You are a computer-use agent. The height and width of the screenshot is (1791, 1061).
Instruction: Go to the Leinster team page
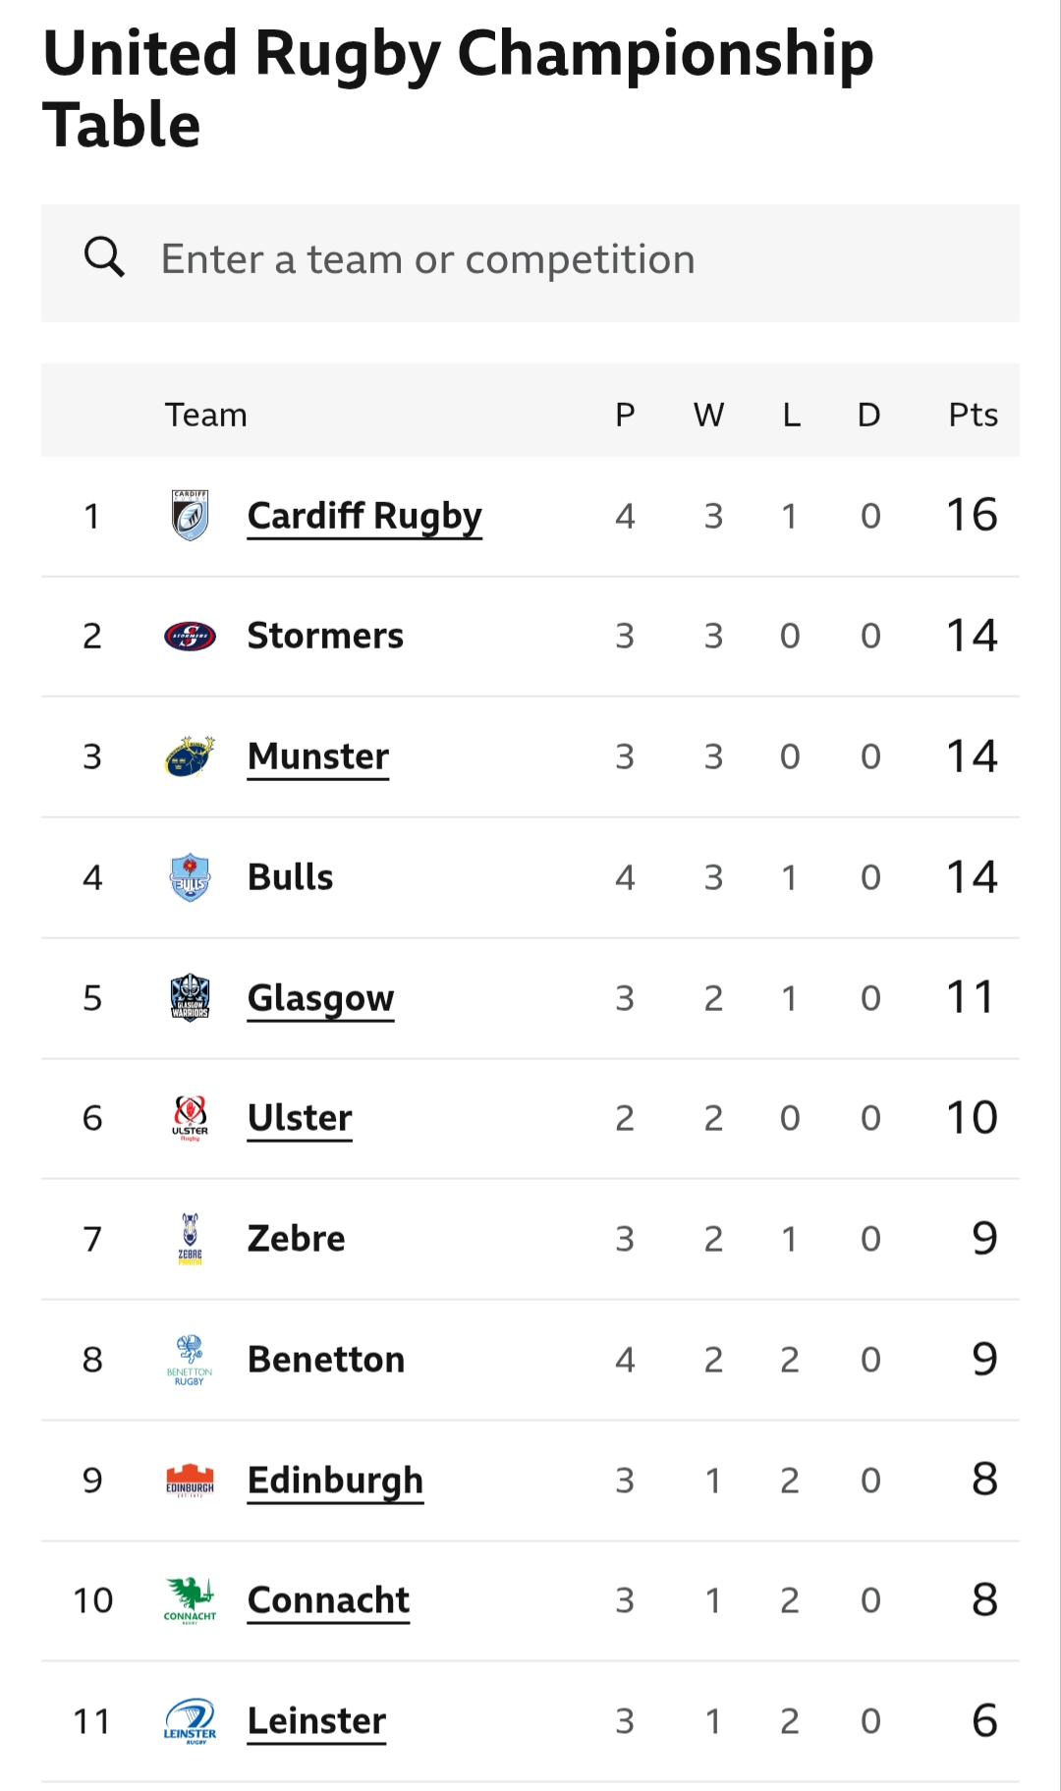pyautogui.click(x=316, y=1721)
